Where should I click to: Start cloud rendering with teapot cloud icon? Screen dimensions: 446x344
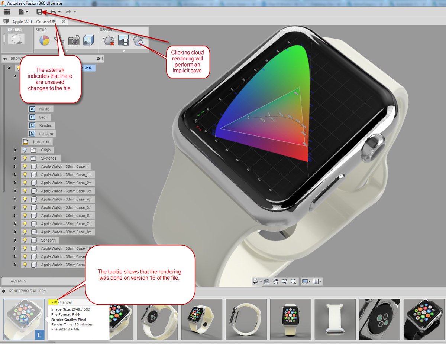[x=138, y=40]
